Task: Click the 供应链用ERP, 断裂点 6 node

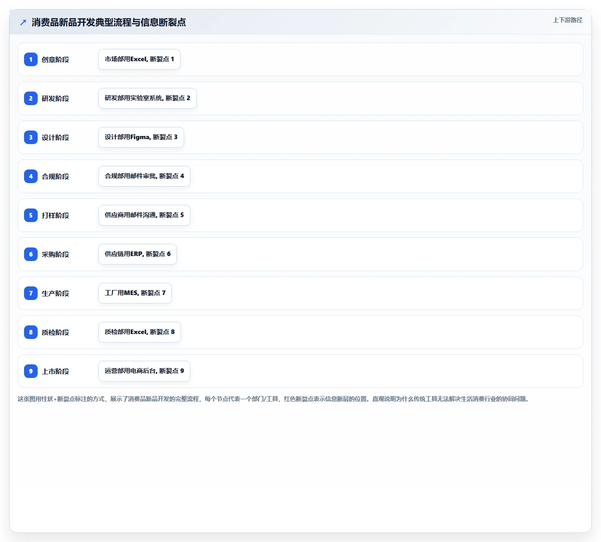Action: pyautogui.click(x=137, y=254)
